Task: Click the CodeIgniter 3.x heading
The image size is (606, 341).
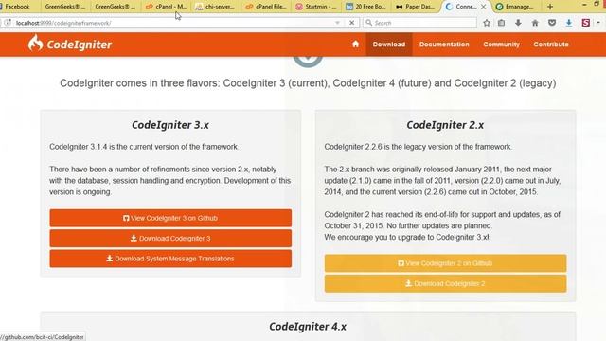Action: tap(170, 125)
